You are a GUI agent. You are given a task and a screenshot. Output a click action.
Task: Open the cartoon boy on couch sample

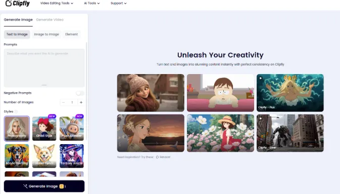(221, 93)
